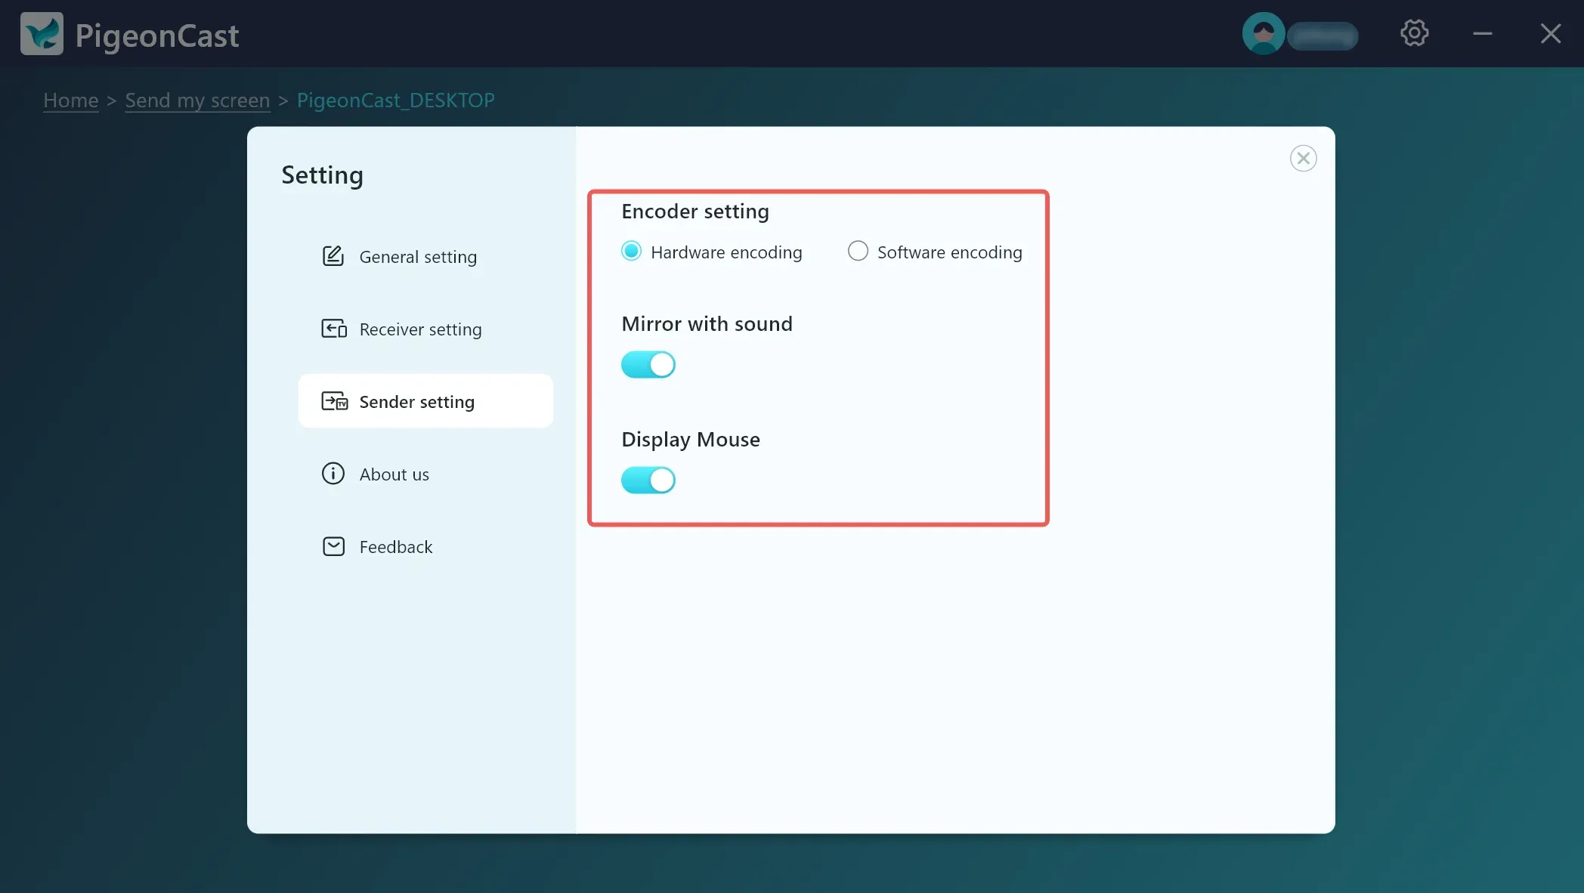Click the PigeonCast app title text
Image resolution: width=1584 pixels, height=893 pixels.
click(157, 36)
